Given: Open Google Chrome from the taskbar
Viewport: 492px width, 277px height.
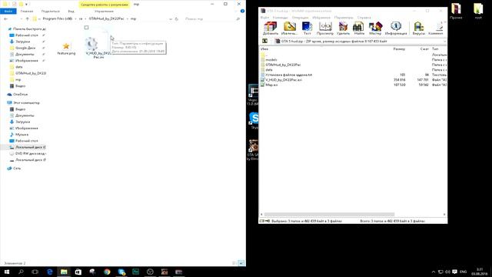Looking at the screenshot, I should click(x=107, y=272).
